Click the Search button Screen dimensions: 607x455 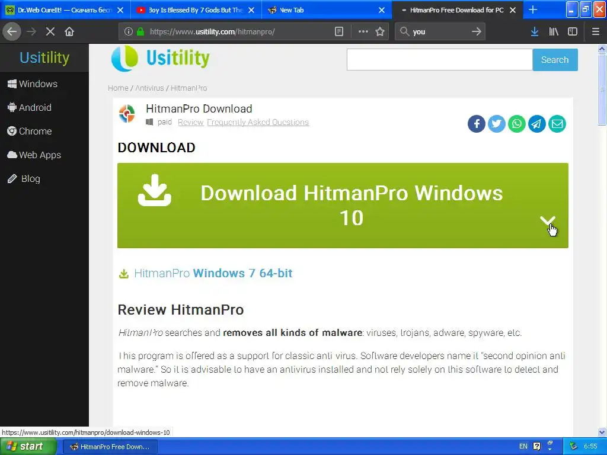[555, 60]
